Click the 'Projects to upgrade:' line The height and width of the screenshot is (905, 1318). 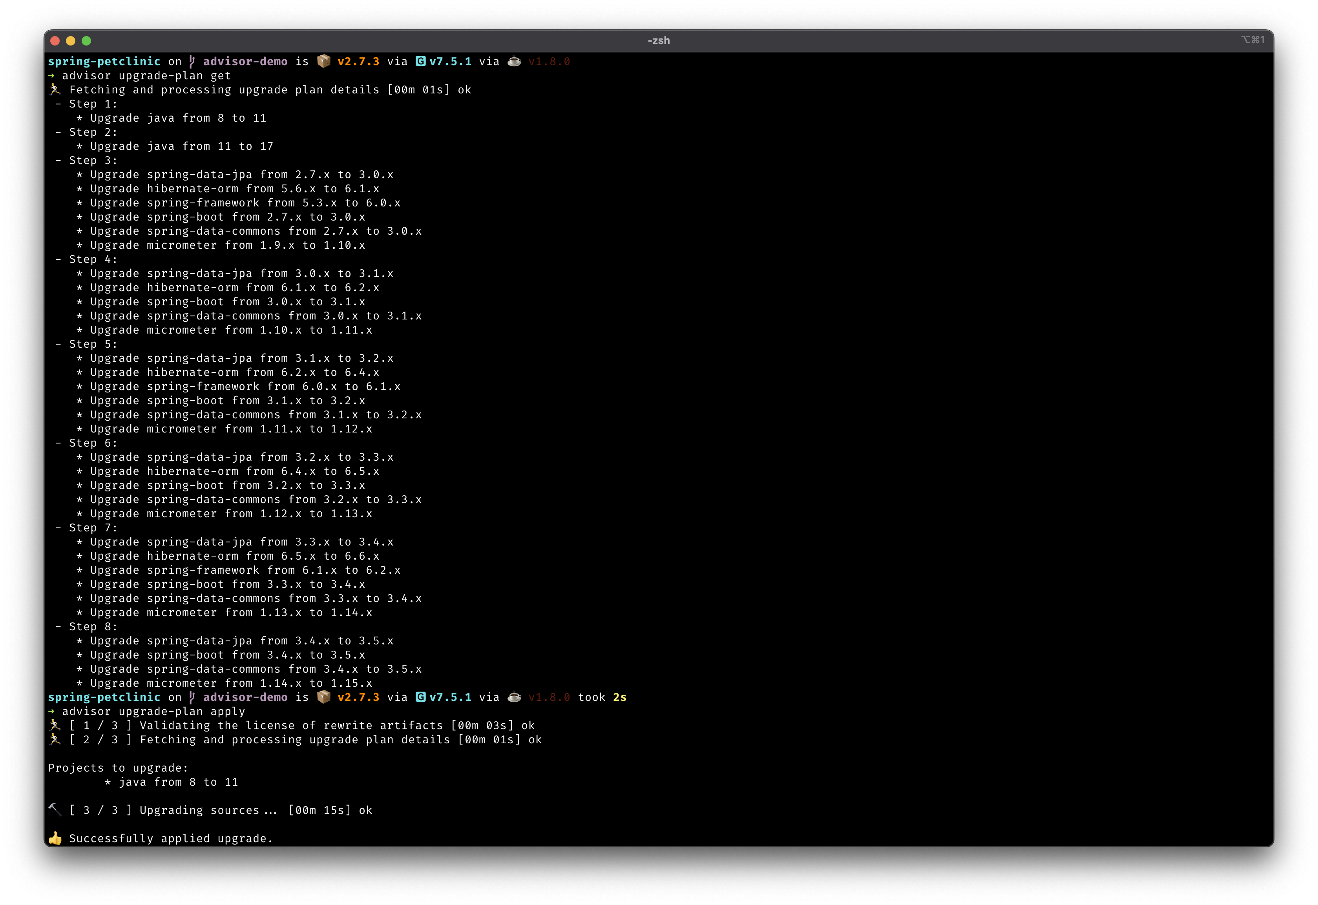(x=118, y=768)
